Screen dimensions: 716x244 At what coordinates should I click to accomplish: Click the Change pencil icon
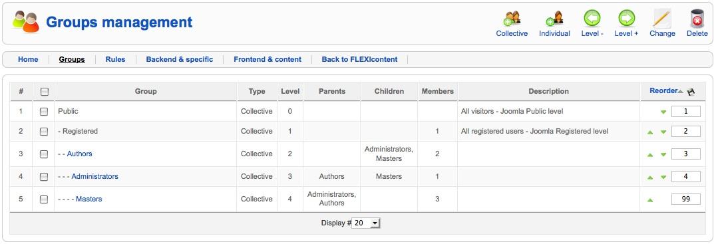662,19
